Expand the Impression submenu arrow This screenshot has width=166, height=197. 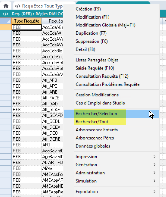(155, 156)
